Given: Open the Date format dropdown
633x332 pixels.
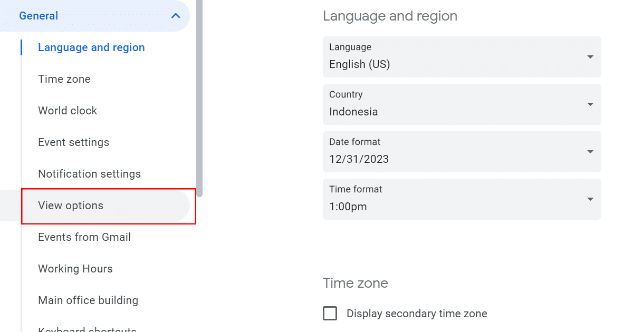Looking at the screenshot, I should click(x=461, y=151).
